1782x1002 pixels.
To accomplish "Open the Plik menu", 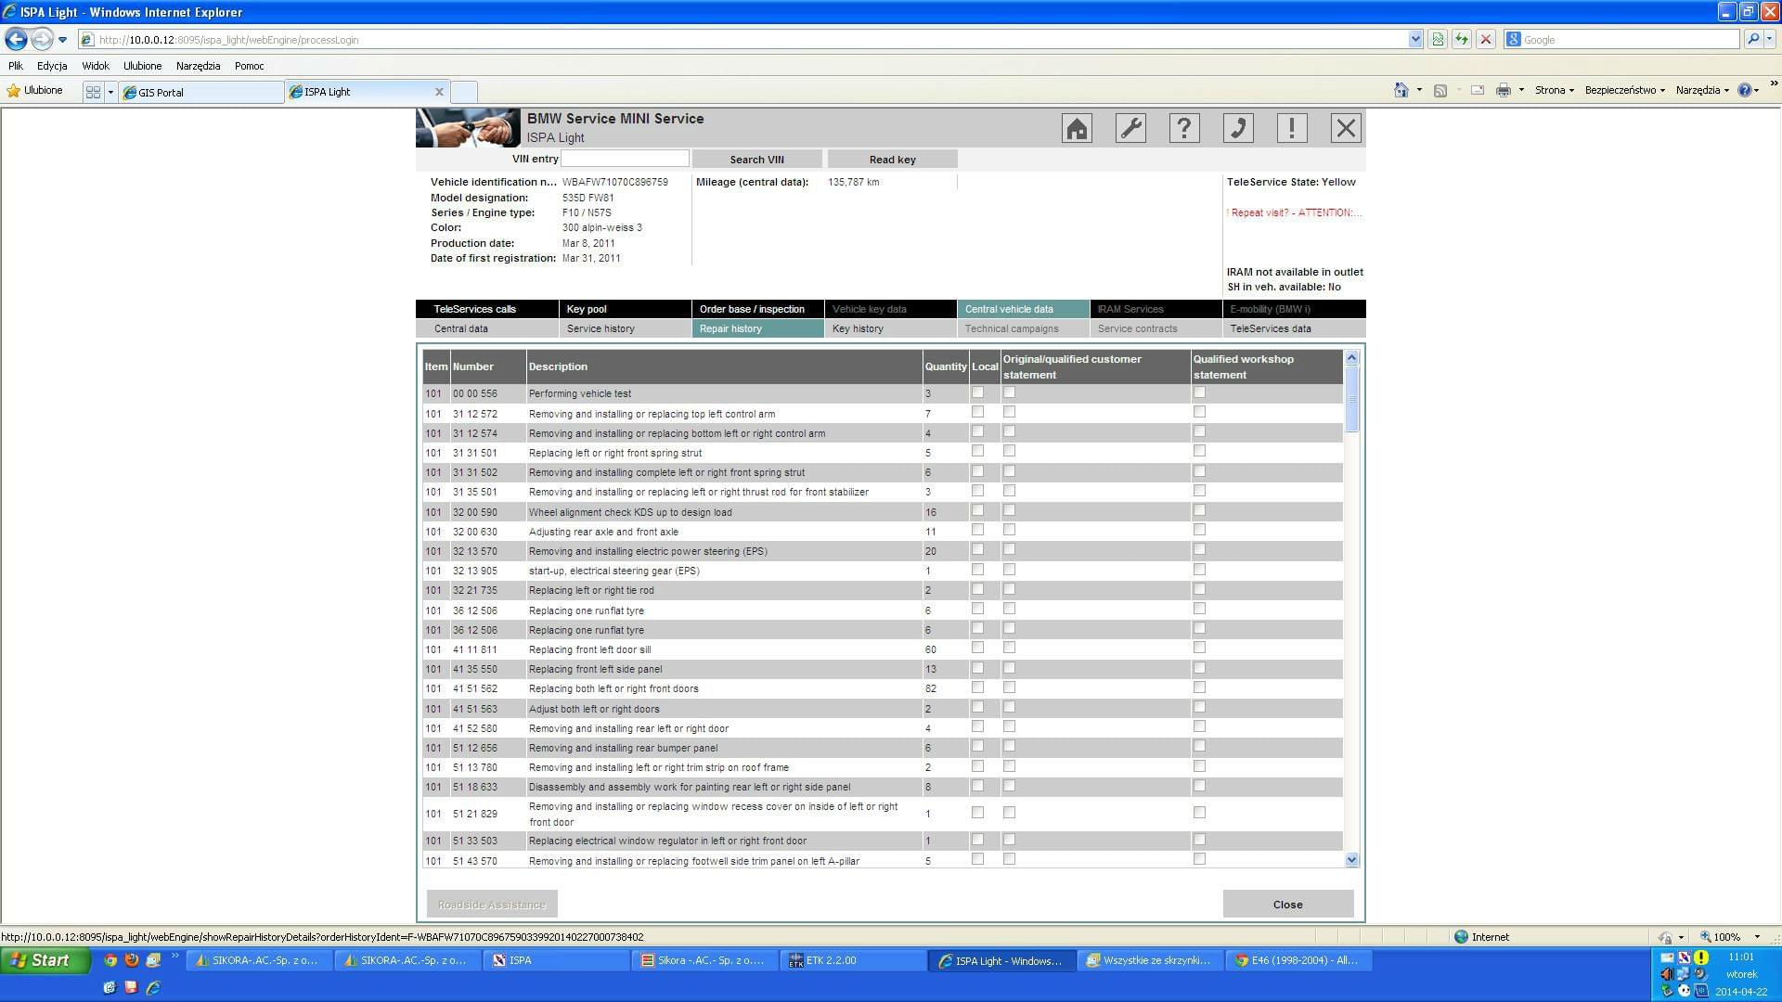I will pyautogui.click(x=16, y=66).
